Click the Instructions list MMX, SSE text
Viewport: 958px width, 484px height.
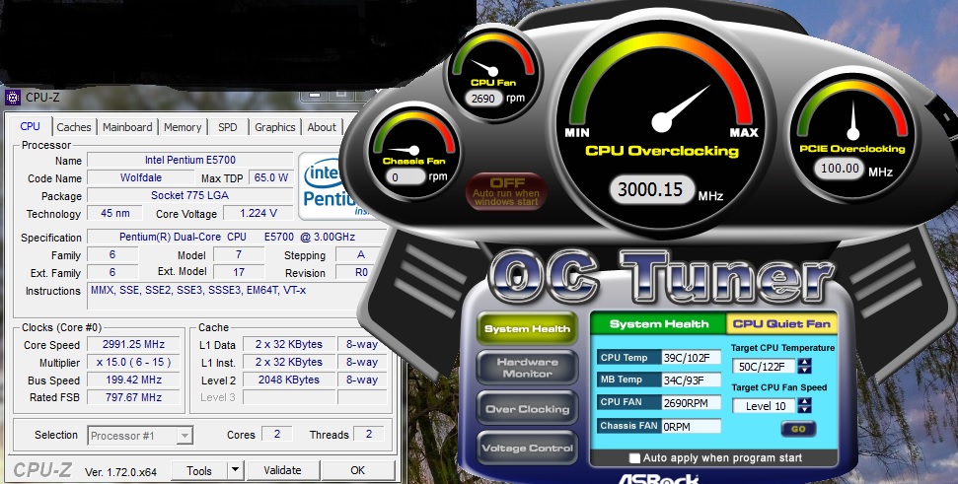[198, 291]
